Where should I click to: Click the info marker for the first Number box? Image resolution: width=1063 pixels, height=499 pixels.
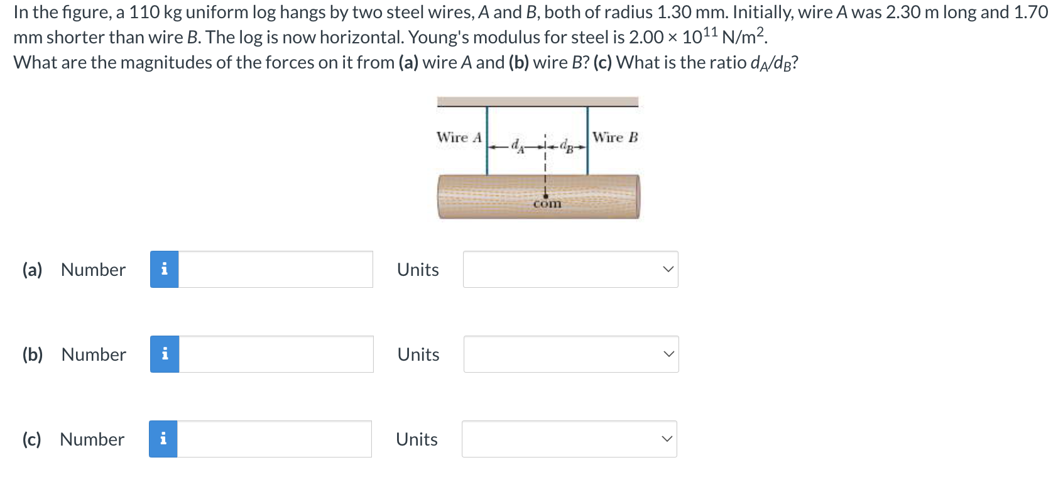pos(164,269)
